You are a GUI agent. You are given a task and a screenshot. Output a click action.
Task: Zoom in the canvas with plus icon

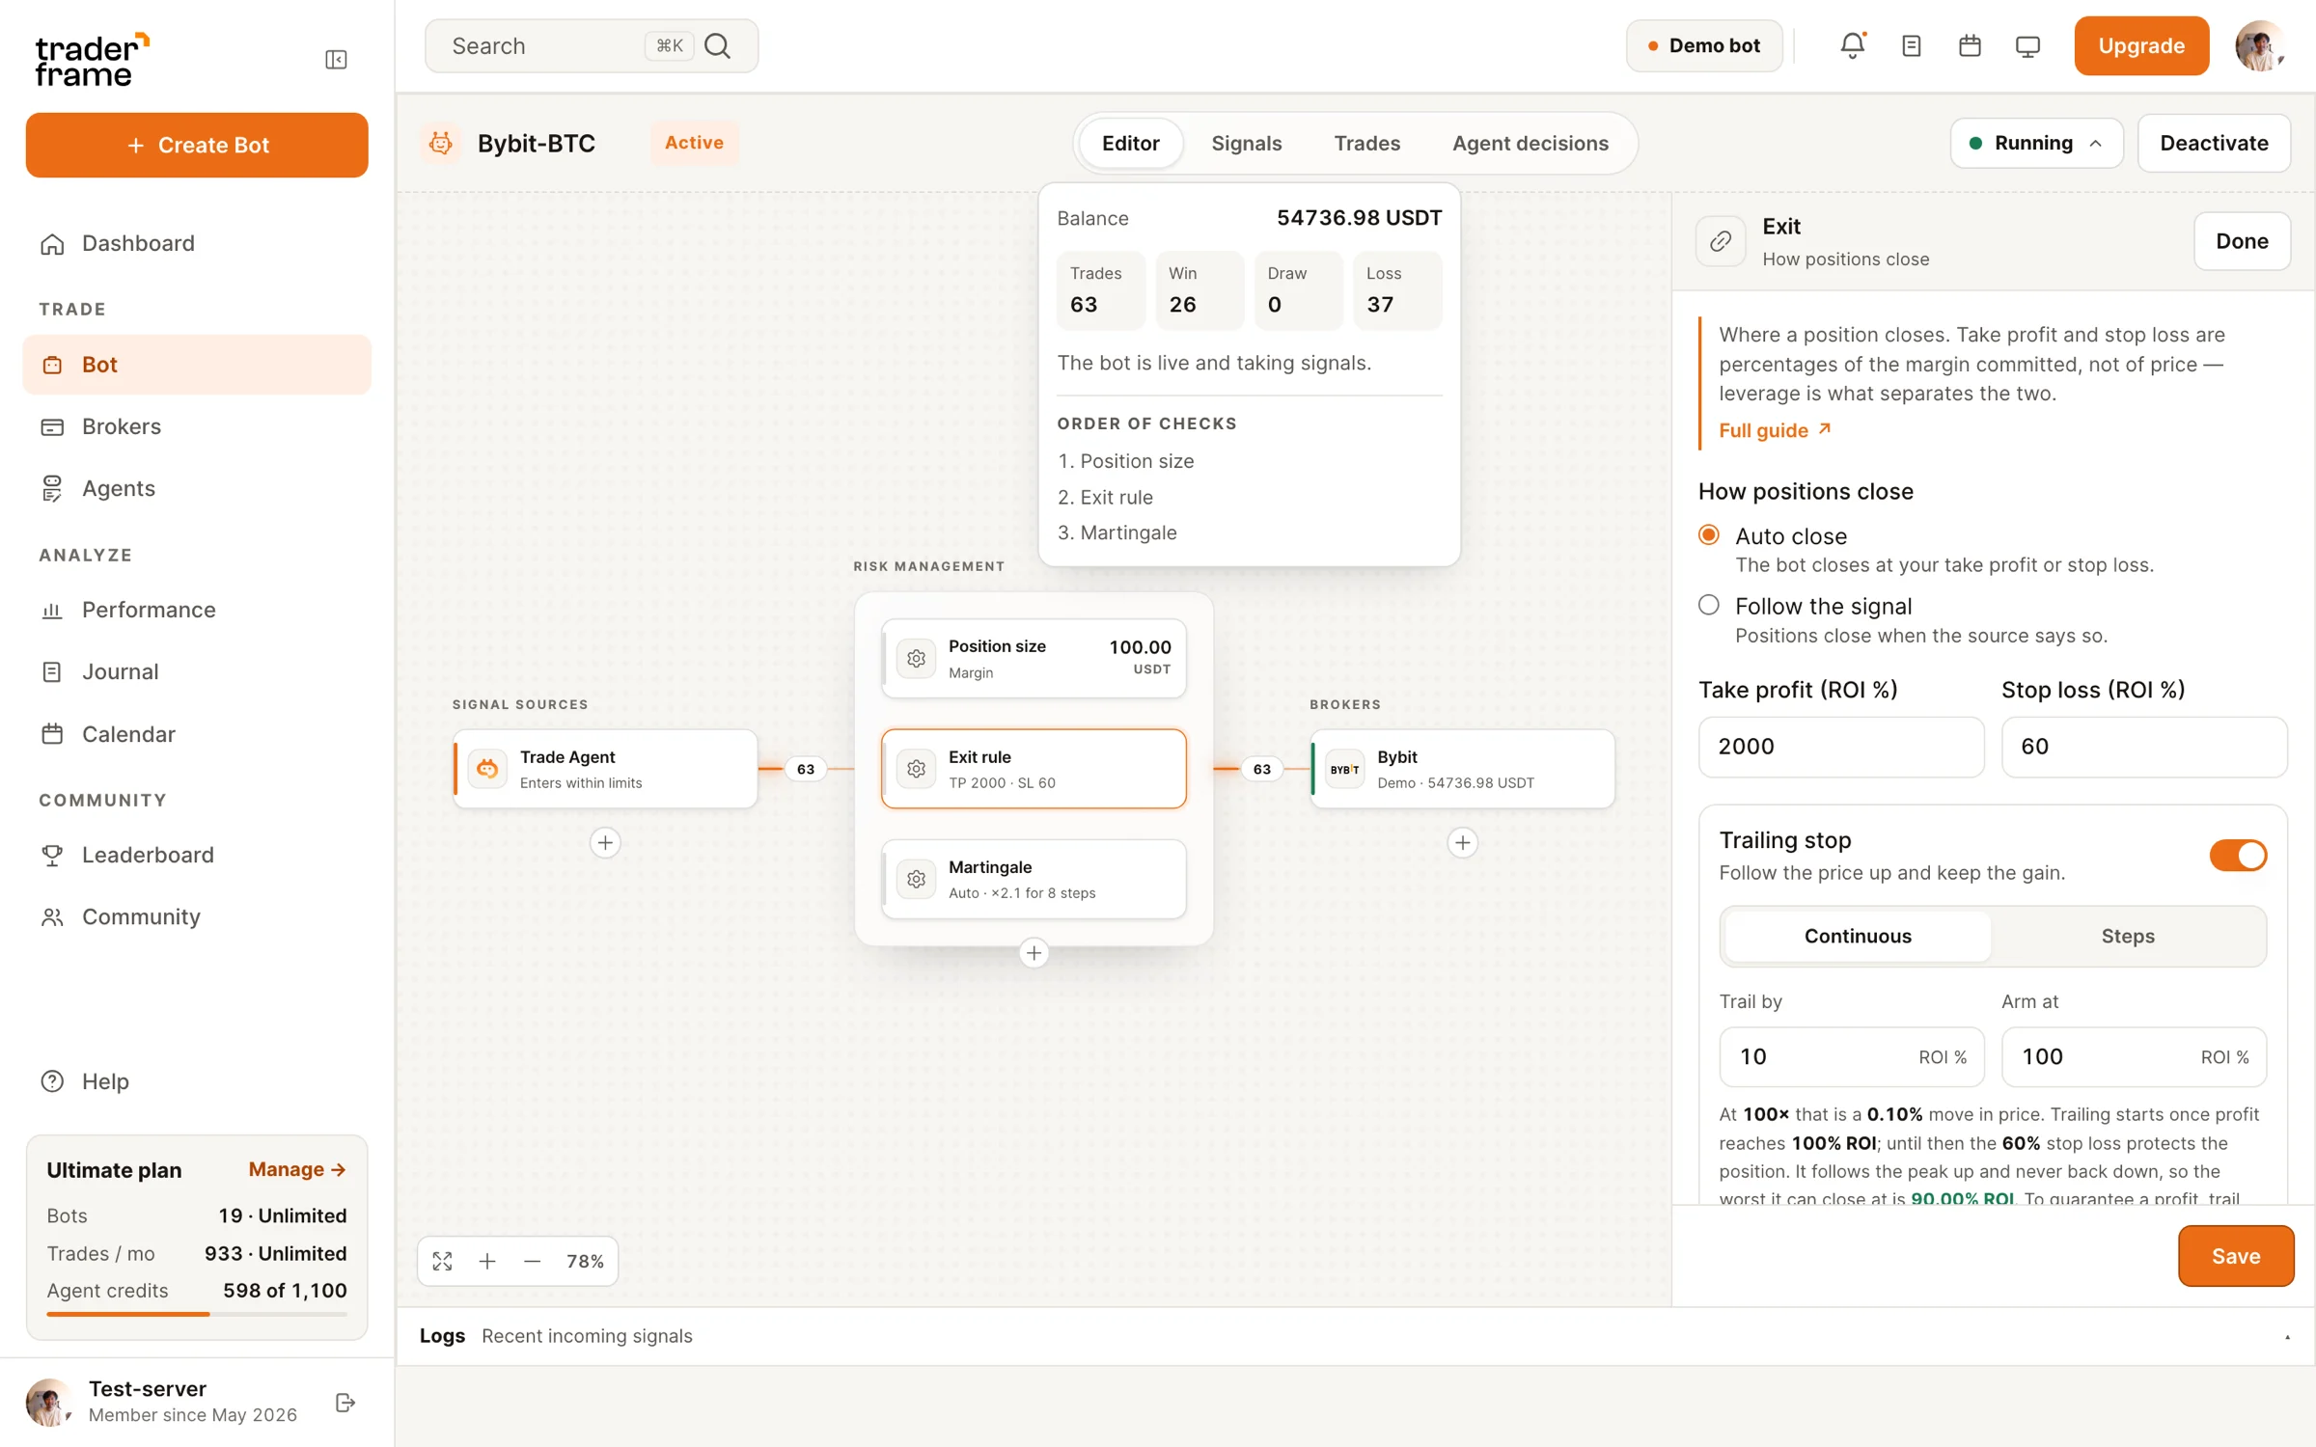coord(487,1261)
